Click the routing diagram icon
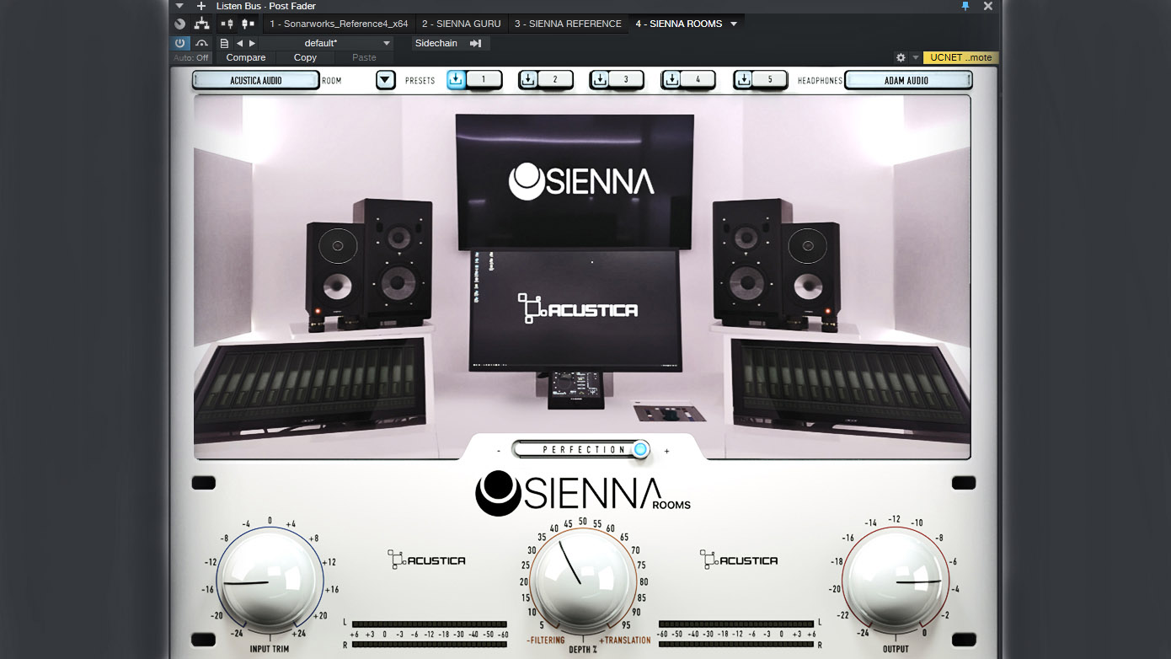The image size is (1171, 659). pos(201,24)
